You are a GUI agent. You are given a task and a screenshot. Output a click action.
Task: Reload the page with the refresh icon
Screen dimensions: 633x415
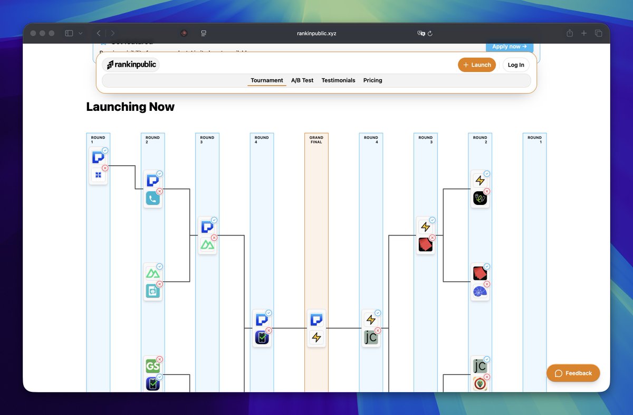pyautogui.click(x=430, y=33)
